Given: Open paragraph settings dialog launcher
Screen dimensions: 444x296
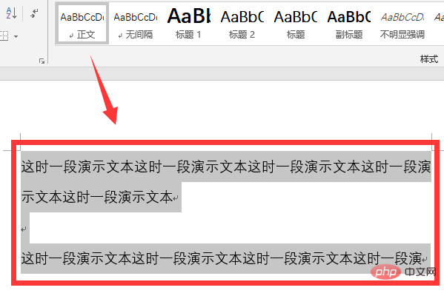Looking at the screenshot, I should [42, 61].
